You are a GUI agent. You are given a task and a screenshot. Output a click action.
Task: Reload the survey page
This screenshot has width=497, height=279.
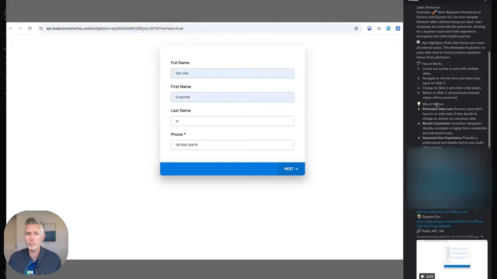30,28
